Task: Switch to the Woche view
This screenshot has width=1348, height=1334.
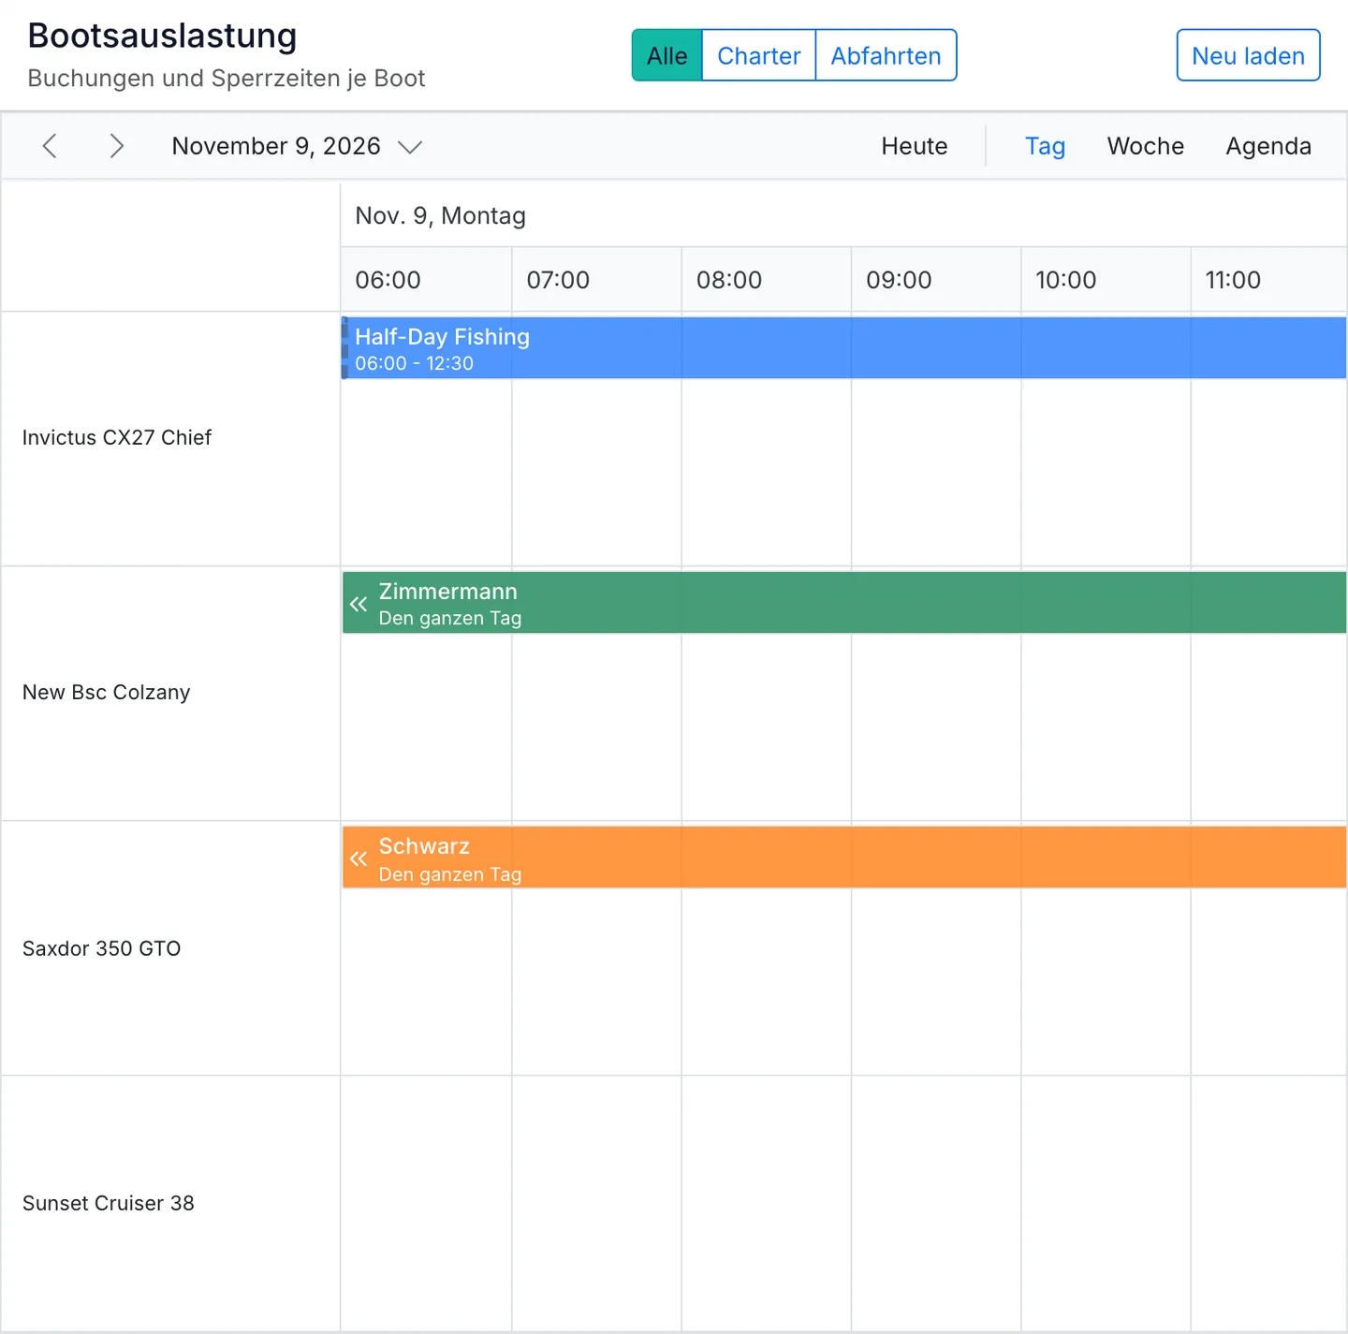Action: (1146, 146)
